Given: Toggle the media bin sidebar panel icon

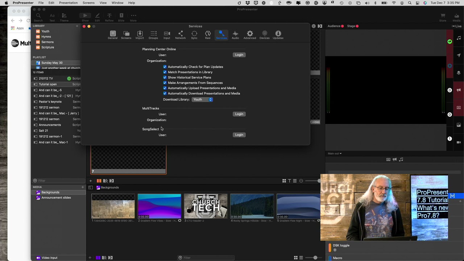Looking at the screenshot, I should [91, 187].
